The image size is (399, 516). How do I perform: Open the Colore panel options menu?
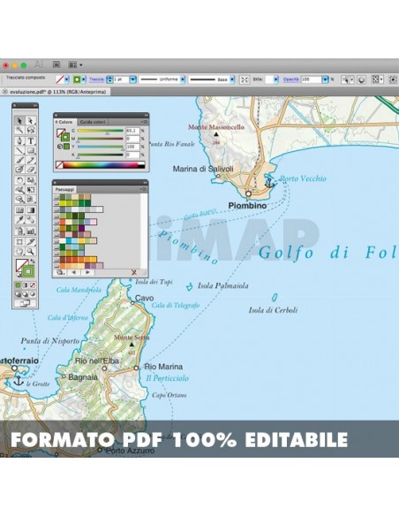point(145,122)
